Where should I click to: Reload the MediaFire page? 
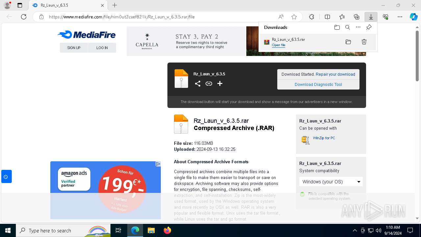click(23, 17)
